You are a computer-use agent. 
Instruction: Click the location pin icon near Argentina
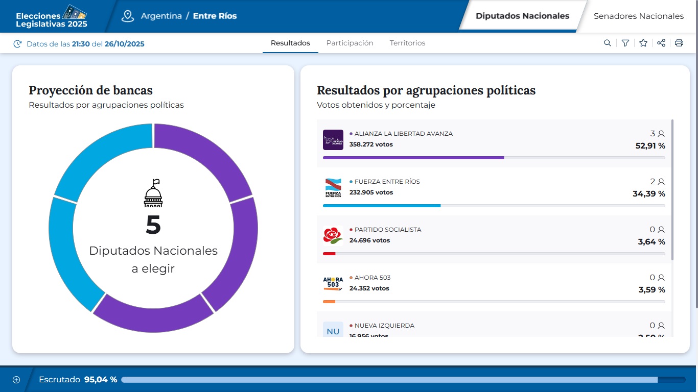127,16
